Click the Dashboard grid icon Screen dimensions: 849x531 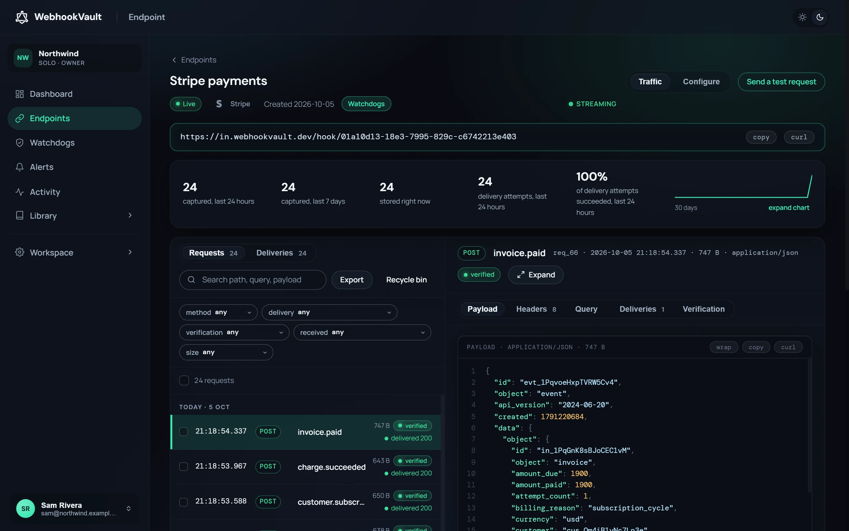point(20,94)
